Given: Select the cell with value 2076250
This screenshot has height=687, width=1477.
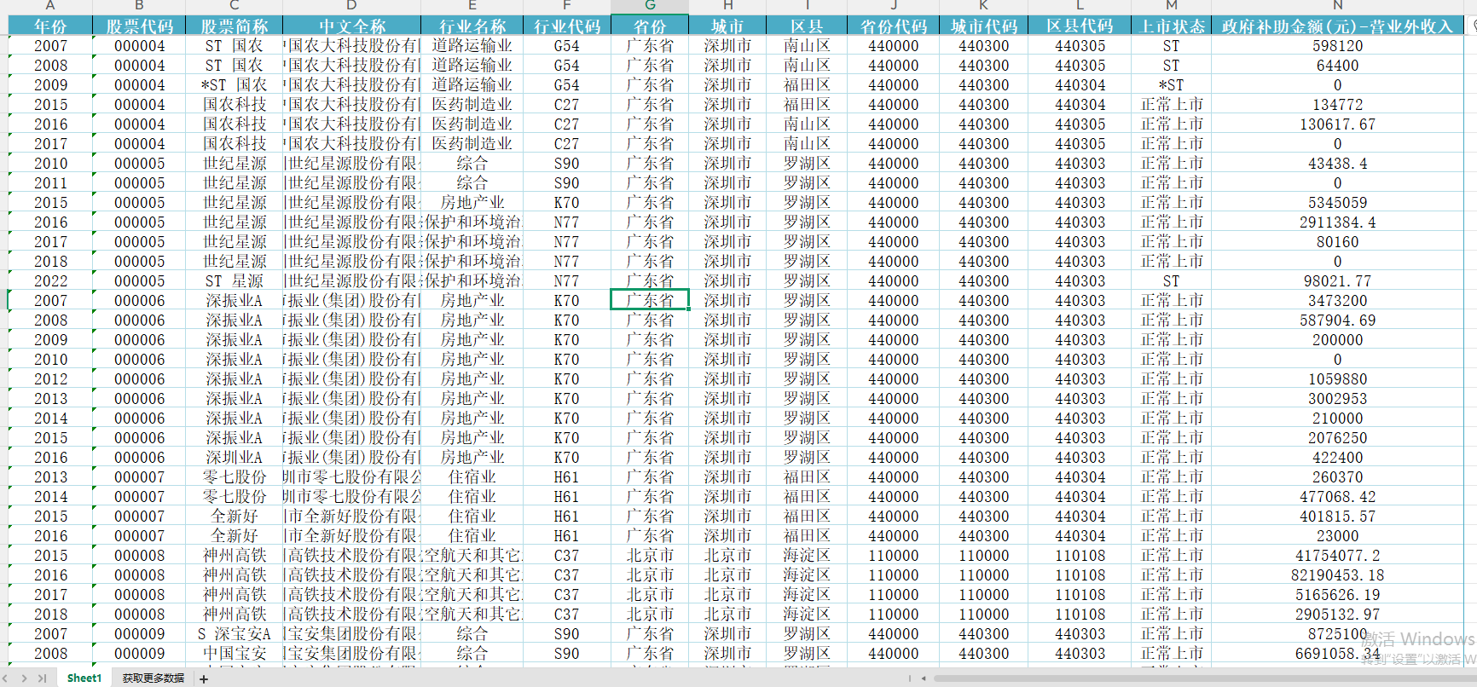Looking at the screenshot, I should 1337,438.
